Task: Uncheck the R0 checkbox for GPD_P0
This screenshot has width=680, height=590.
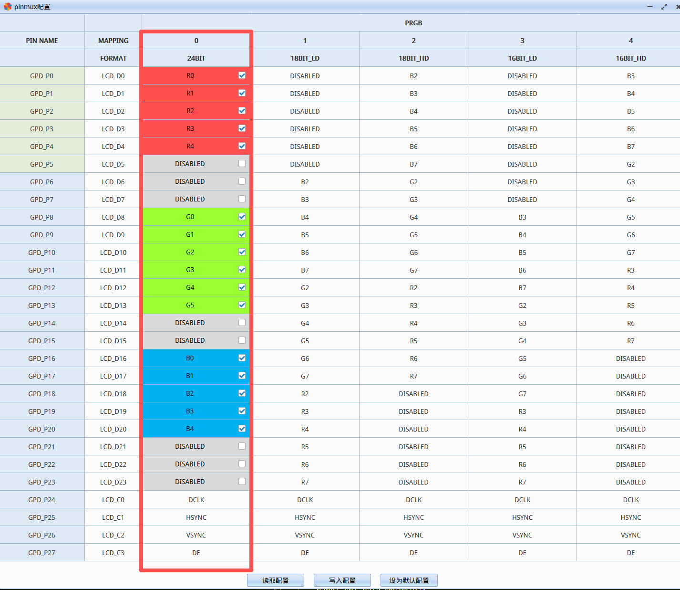Action: 242,75
